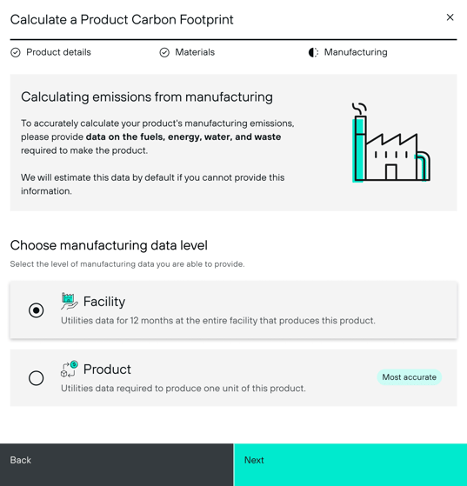467x486 pixels.
Task: Click the Calculating emissions from manufacturing heading
Action: pos(147,97)
